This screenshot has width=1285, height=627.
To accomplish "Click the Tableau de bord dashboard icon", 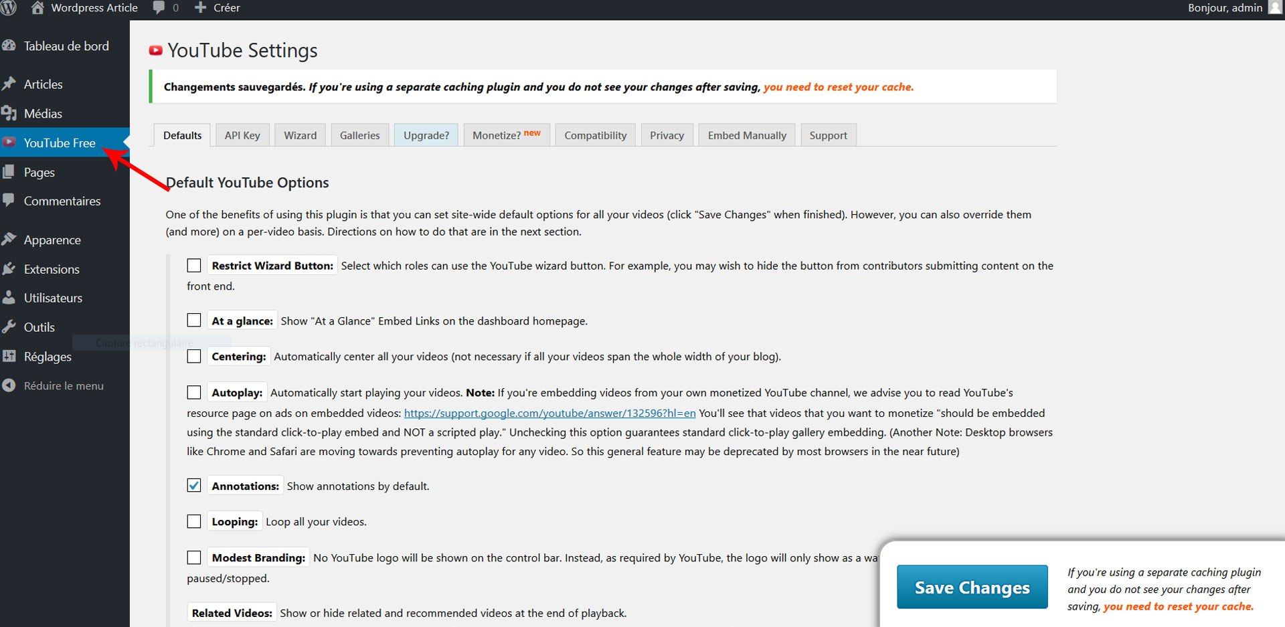I will click(x=9, y=46).
